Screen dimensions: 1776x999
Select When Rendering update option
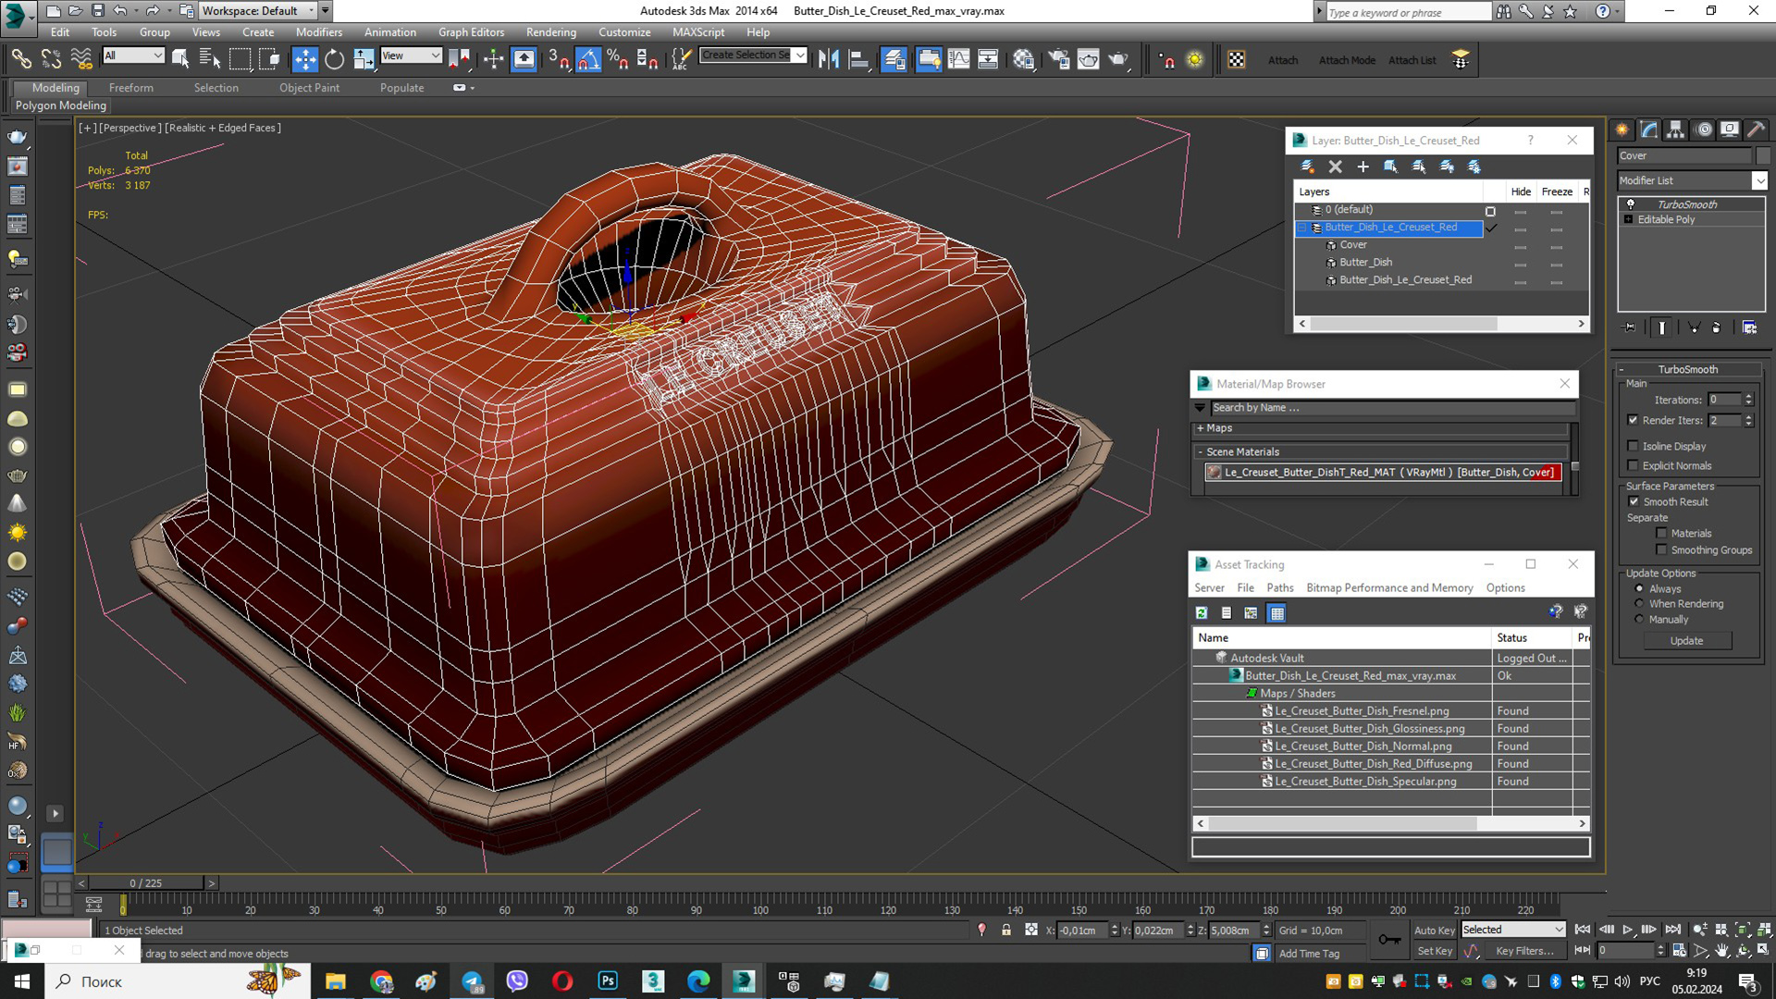pyautogui.click(x=1639, y=603)
